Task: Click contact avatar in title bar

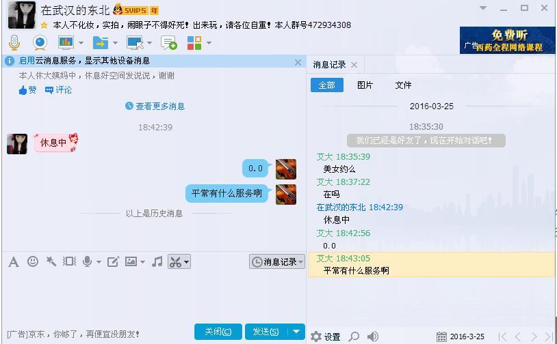Action: 22,15
